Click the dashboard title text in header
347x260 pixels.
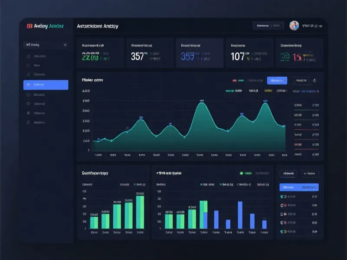point(98,26)
